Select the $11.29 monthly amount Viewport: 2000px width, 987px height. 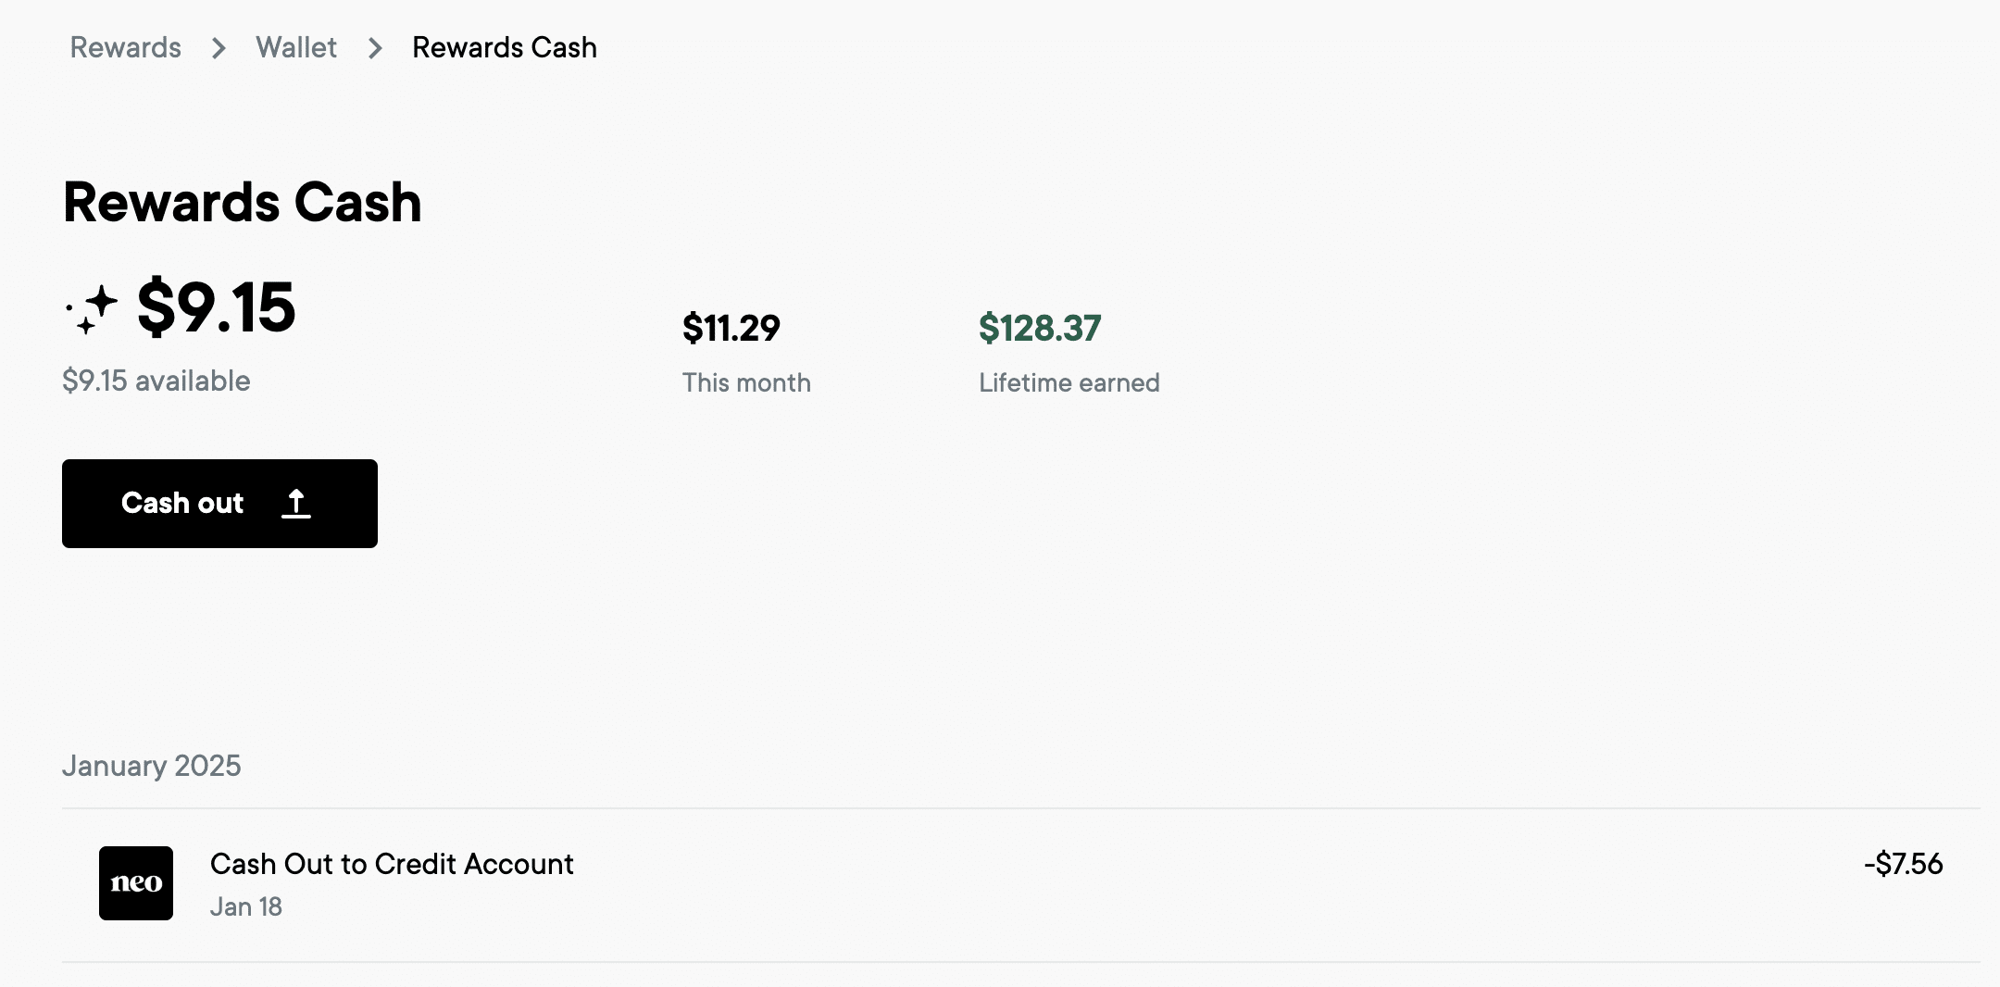pos(731,328)
